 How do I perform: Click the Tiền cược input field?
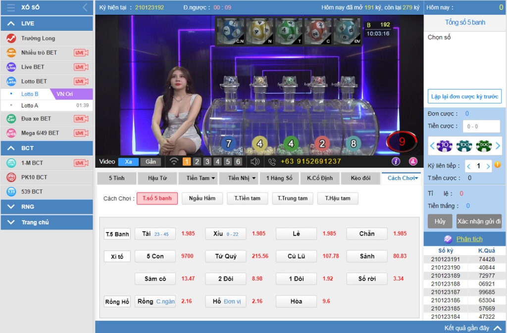[481, 126]
